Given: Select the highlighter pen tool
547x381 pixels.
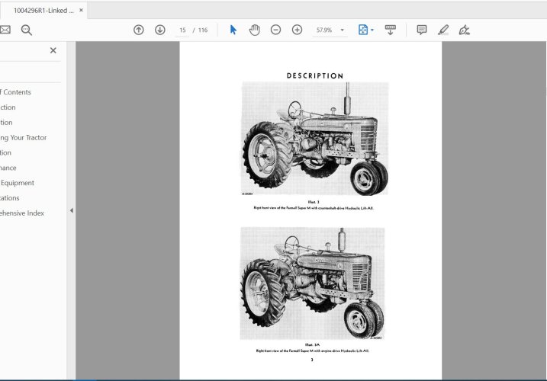Looking at the screenshot, I should pos(443,30).
